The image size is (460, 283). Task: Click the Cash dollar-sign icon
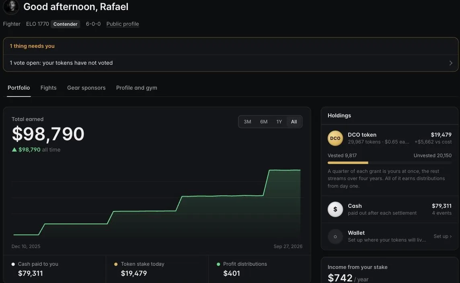pos(335,209)
